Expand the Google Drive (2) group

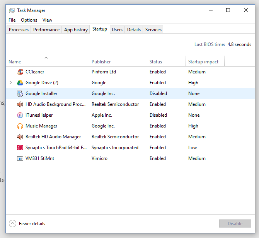point(10,83)
